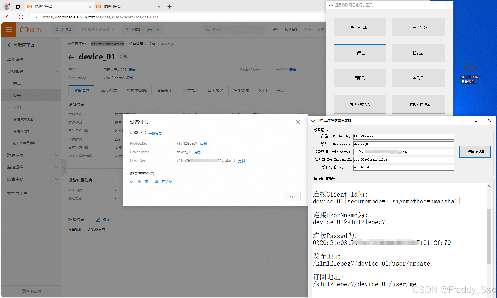Click the search magnifier icon in header
The width and height of the screenshot is (497, 298).
pyautogui.click(x=208, y=30)
